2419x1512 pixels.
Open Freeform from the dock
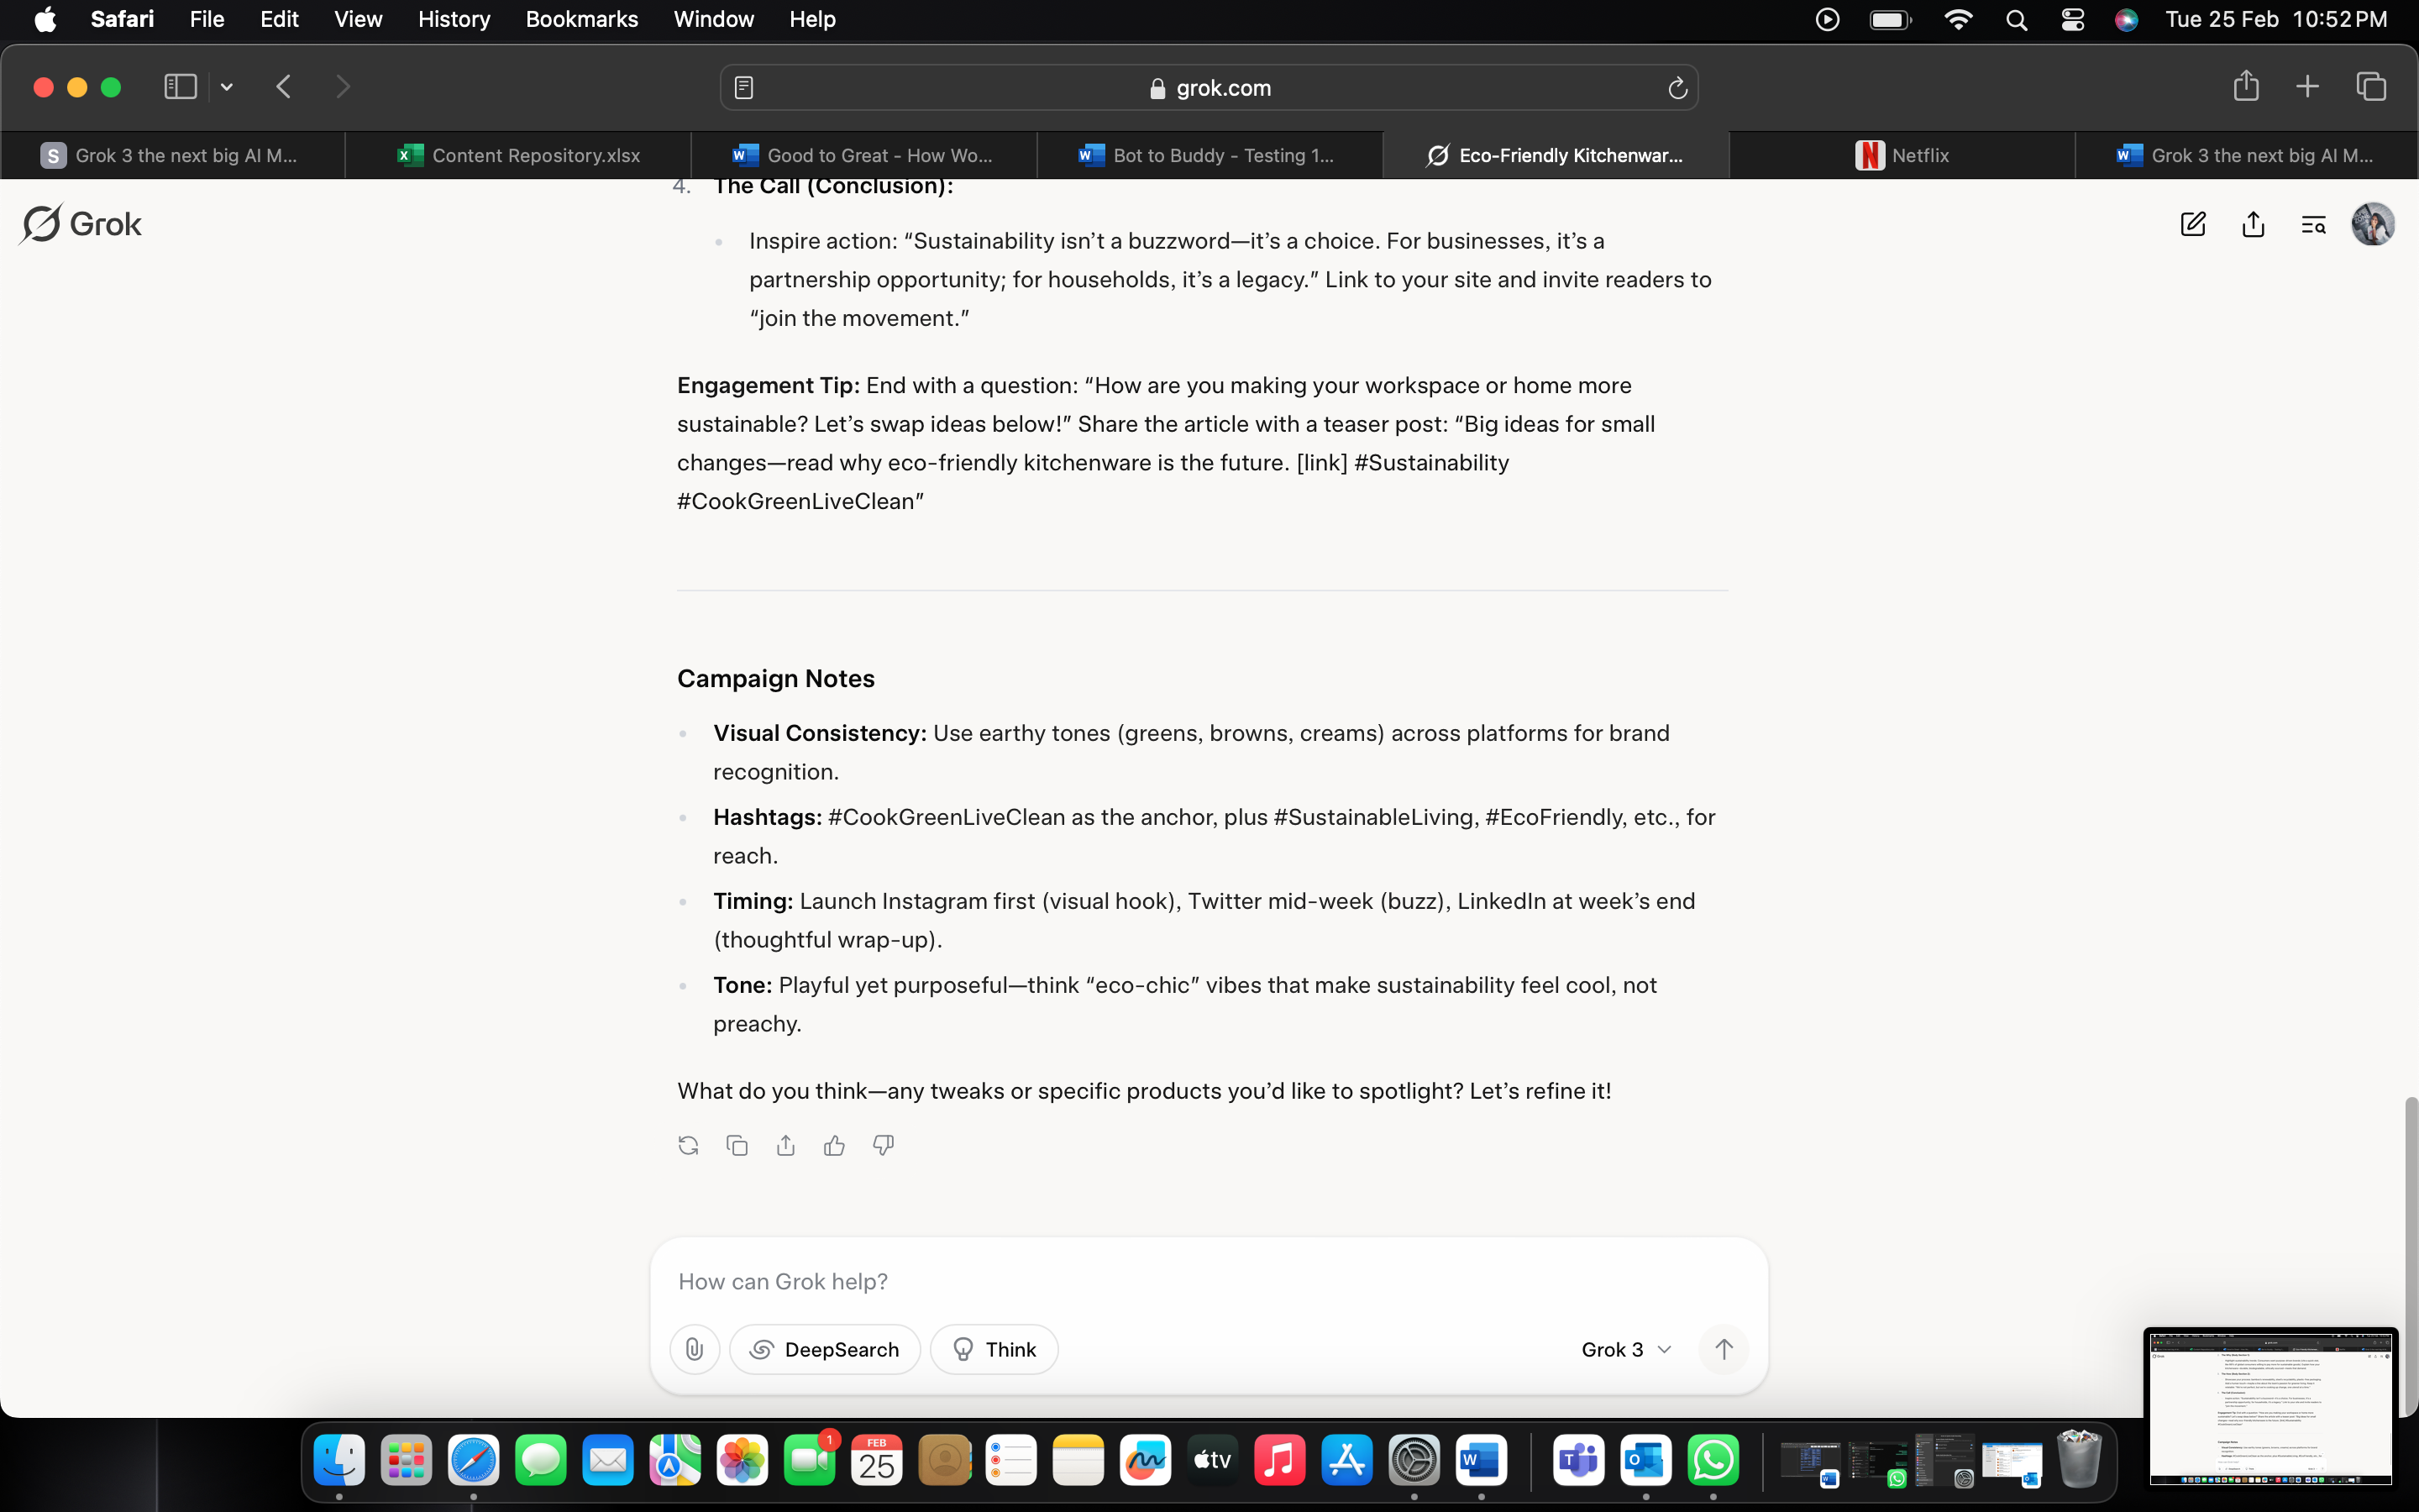tap(1145, 1461)
